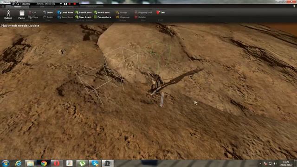This screenshot has height=167, width=297.
Task: Click the colored grid app taskbar icon
Action: click(69, 163)
